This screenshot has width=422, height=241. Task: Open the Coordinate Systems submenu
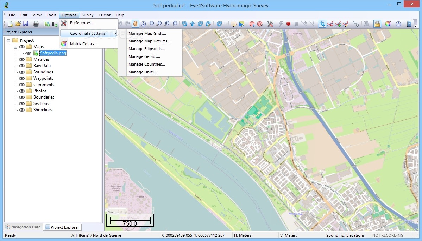click(89, 33)
